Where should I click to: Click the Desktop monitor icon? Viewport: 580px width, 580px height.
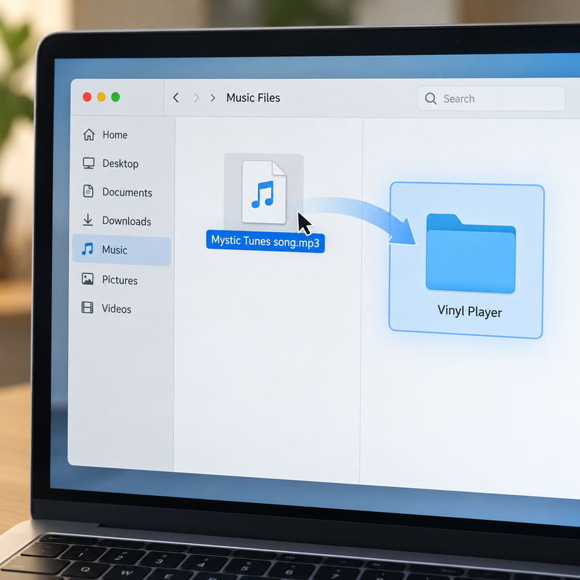[88, 163]
